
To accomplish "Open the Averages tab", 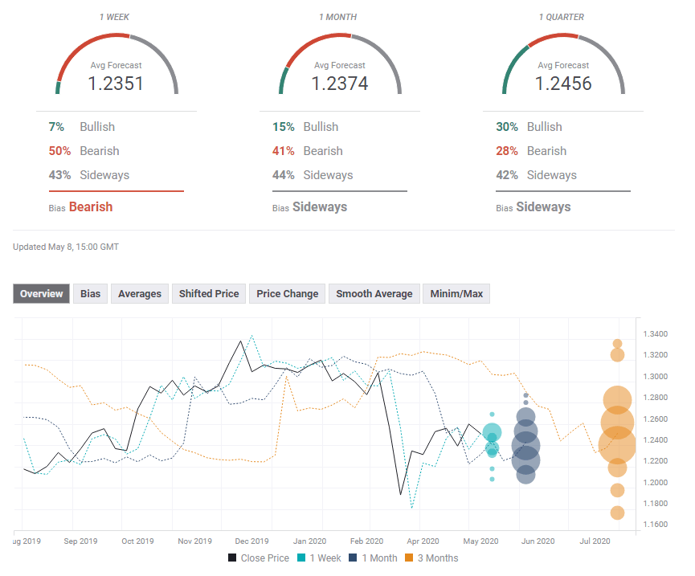I will pyautogui.click(x=140, y=294).
